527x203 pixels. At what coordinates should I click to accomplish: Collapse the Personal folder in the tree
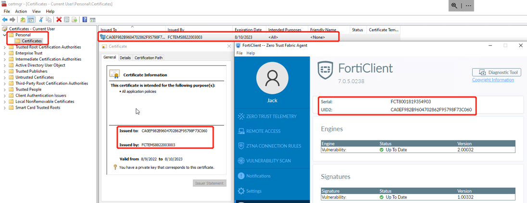4,35
